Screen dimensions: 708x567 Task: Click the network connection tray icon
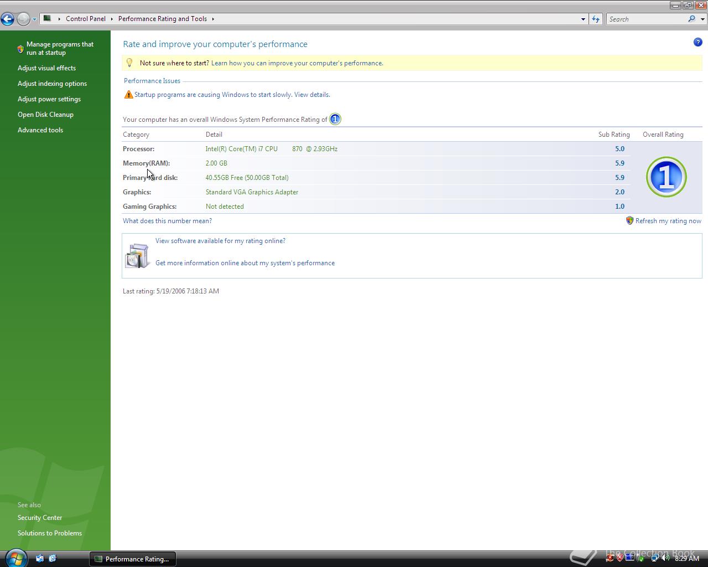(x=655, y=558)
